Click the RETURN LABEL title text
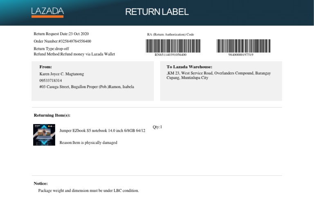 (x=157, y=12)
